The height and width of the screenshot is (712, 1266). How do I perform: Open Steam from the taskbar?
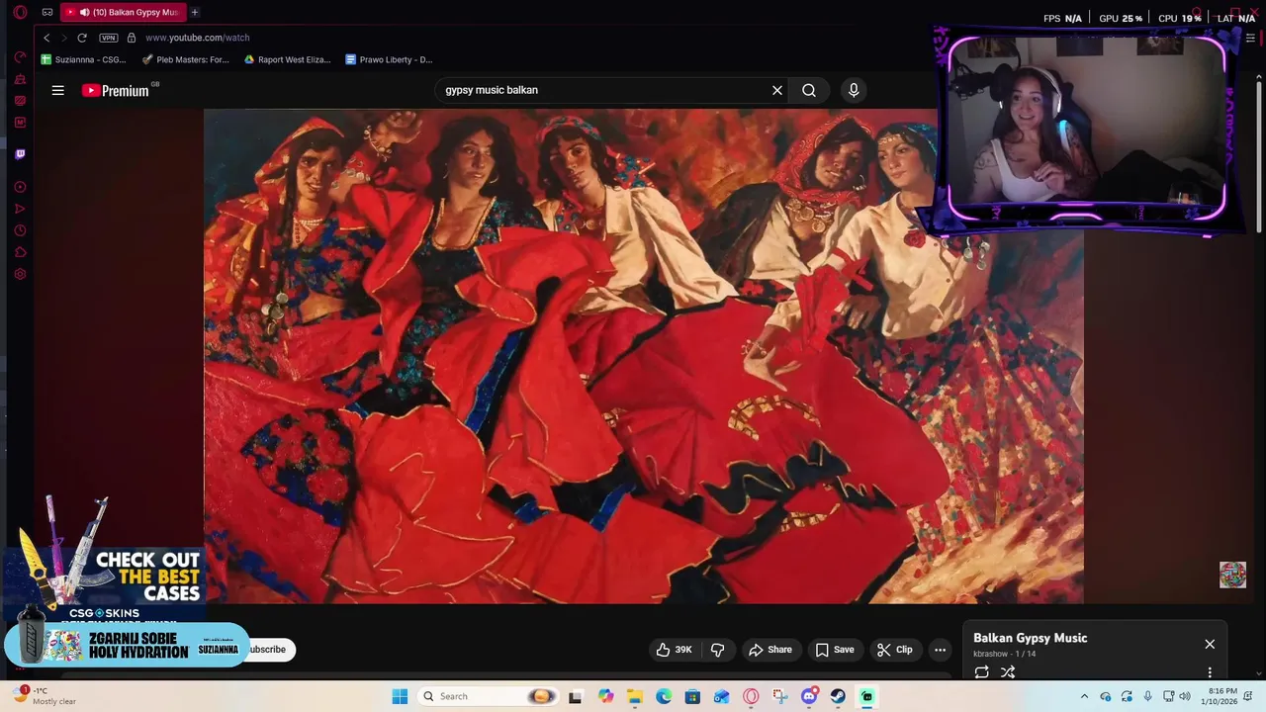pyautogui.click(x=838, y=696)
